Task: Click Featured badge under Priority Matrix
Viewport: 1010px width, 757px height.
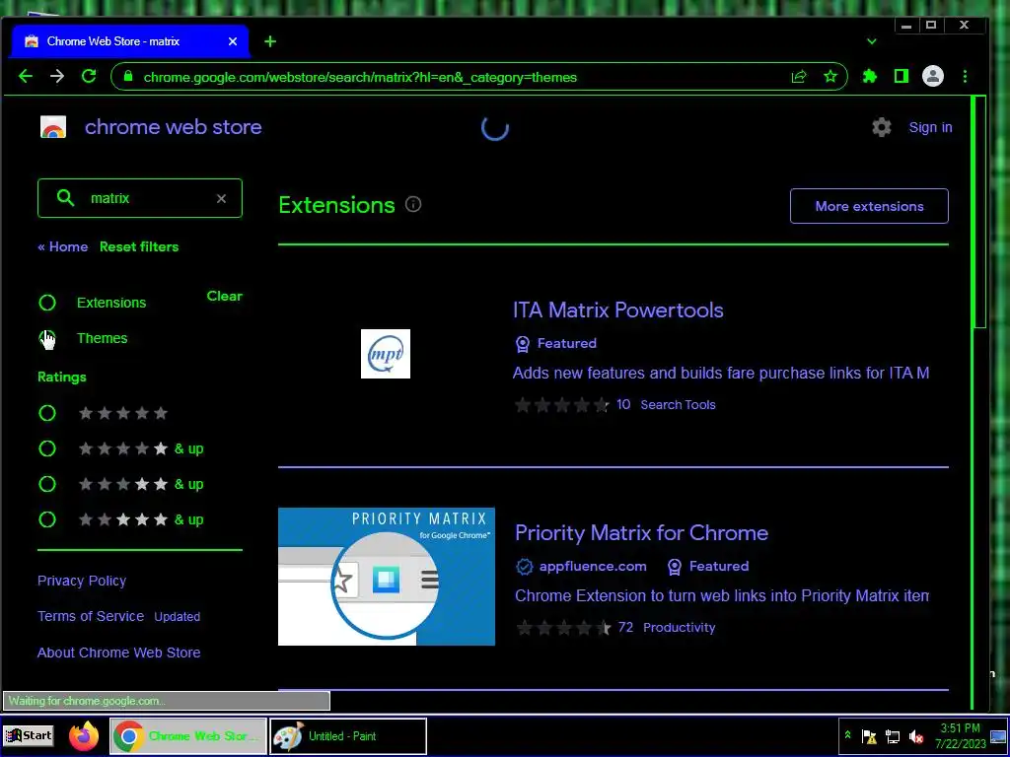Action: click(707, 567)
